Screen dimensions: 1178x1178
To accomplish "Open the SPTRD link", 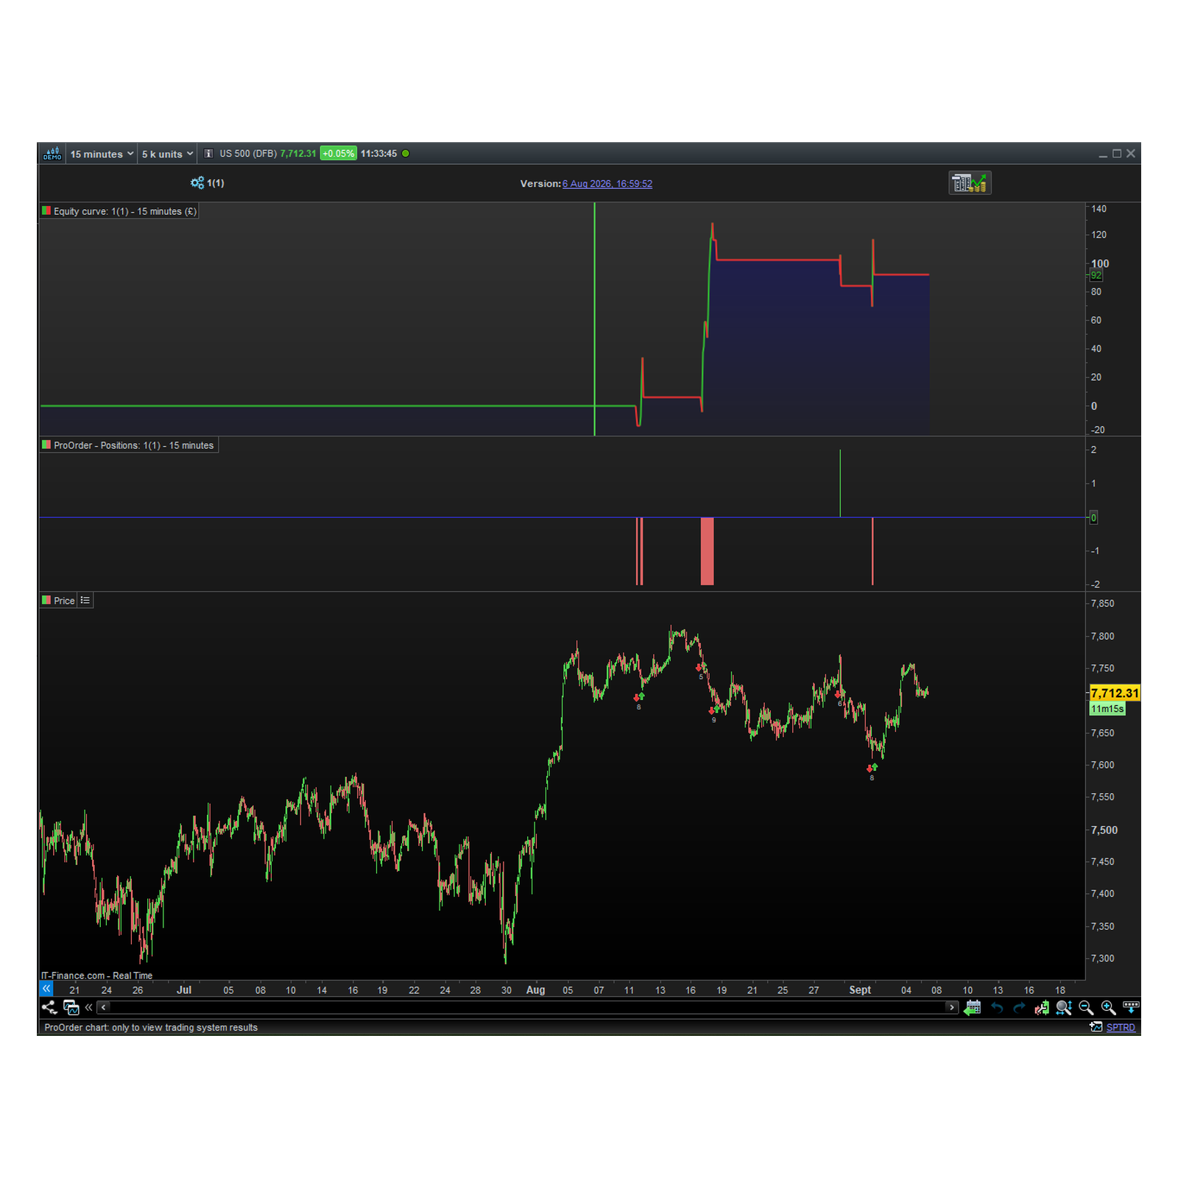I will (x=1121, y=1028).
